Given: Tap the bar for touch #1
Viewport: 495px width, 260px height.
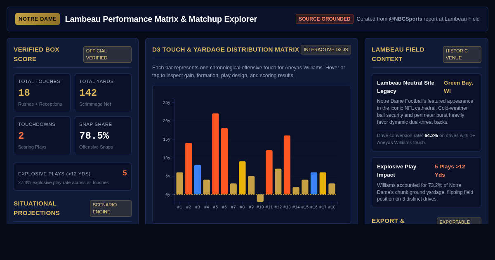Looking at the screenshot, I should point(179,184).
